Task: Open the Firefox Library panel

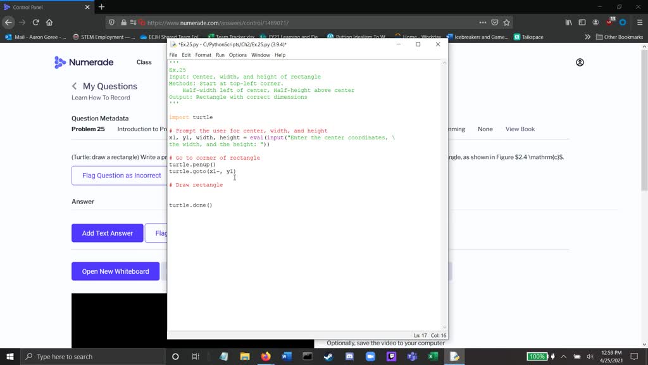Action: [x=569, y=22]
